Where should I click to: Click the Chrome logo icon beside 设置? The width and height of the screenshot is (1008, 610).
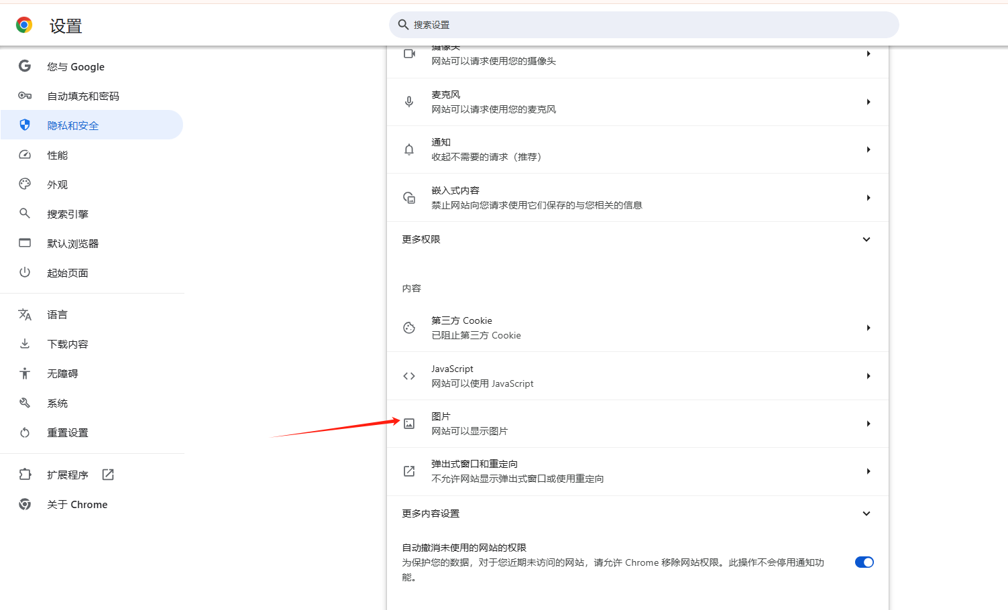click(x=24, y=25)
